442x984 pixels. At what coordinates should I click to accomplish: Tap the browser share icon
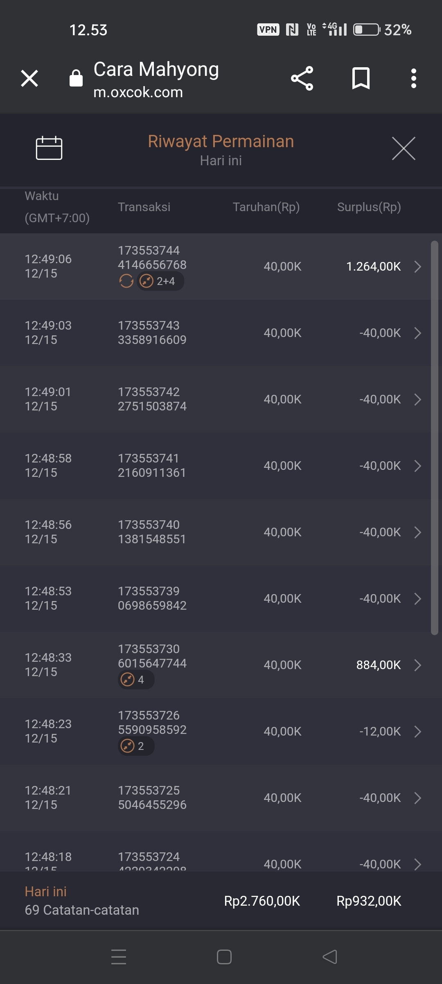pos(302,78)
